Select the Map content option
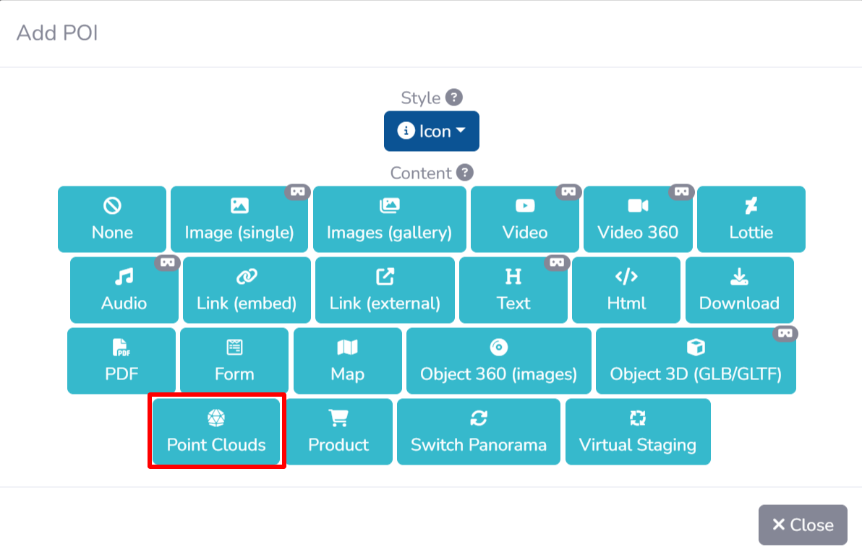The height and width of the screenshot is (560, 862). click(348, 361)
